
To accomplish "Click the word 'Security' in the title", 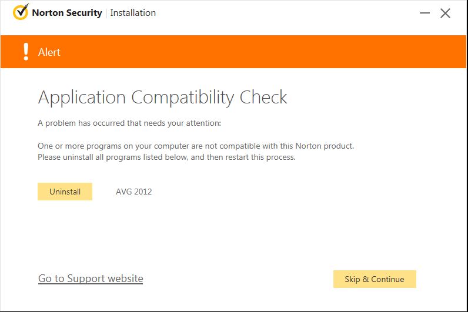I will (x=84, y=12).
